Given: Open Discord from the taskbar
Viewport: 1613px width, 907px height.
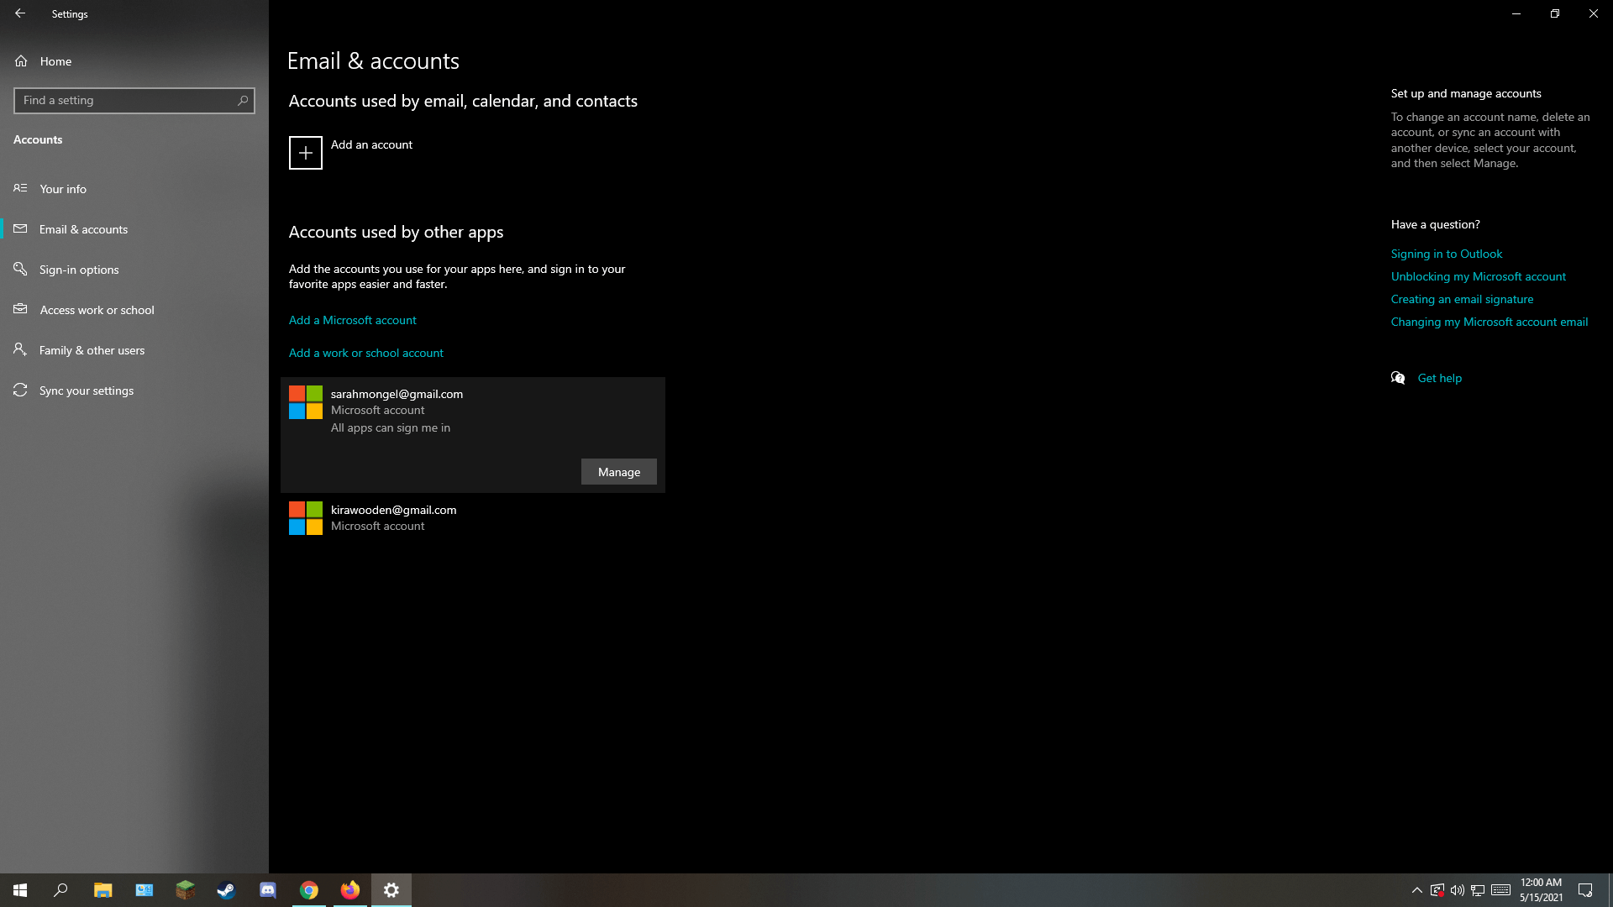Looking at the screenshot, I should pos(267,890).
